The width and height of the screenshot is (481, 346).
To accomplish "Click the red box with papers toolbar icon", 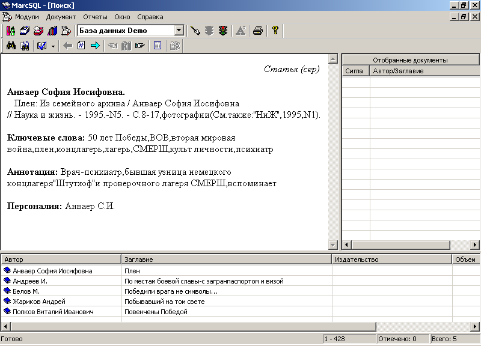I will [x=38, y=31].
